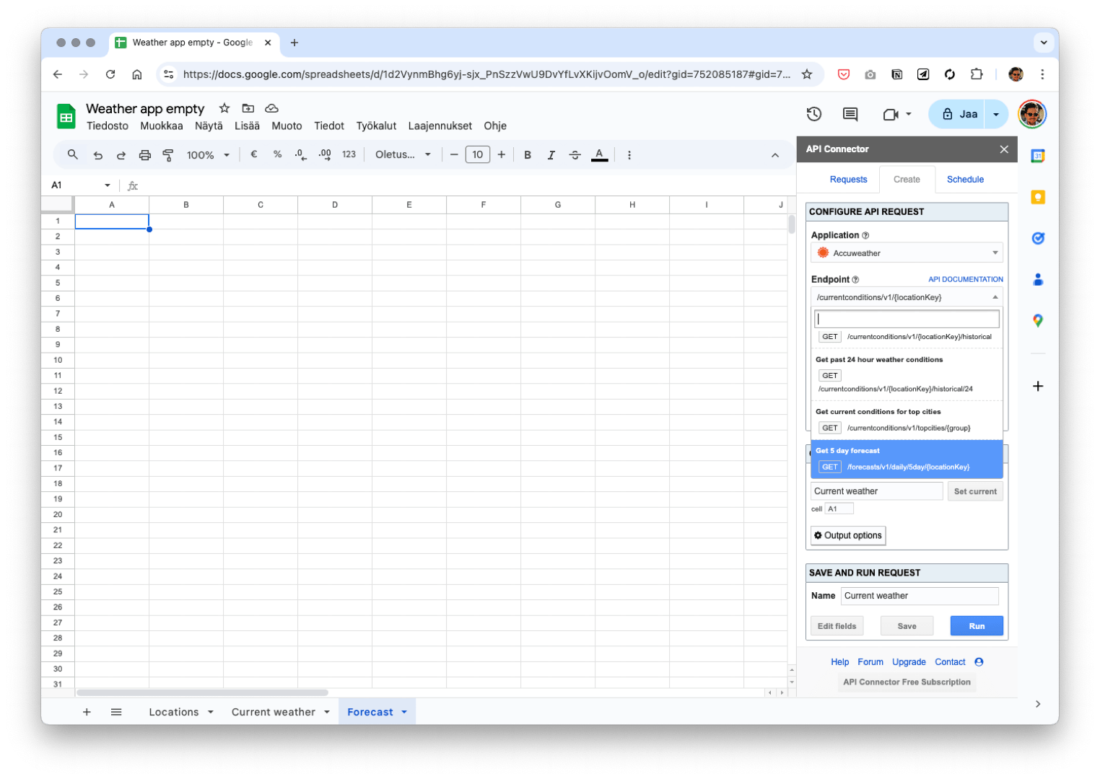Select the paint format tool
The image size is (1100, 779).
coord(168,155)
